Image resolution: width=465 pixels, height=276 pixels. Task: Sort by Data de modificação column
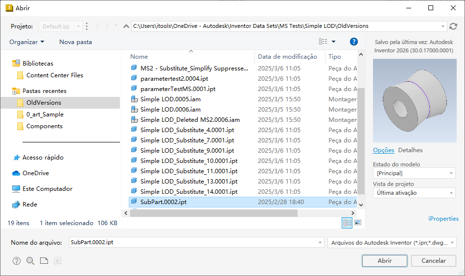[x=287, y=57]
